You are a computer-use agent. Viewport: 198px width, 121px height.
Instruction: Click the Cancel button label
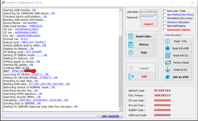144,68
